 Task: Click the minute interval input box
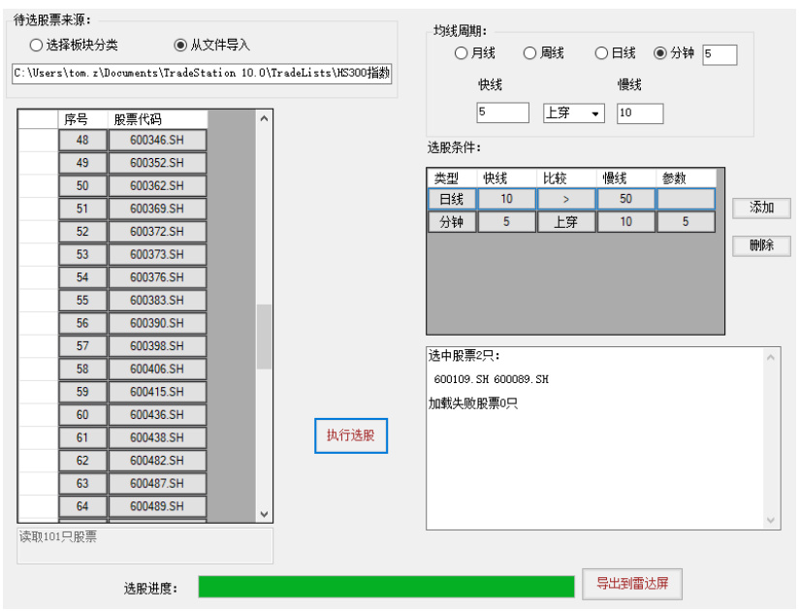tap(719, 54)
